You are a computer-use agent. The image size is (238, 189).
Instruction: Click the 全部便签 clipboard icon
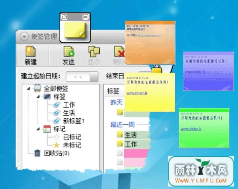[37, 88]
